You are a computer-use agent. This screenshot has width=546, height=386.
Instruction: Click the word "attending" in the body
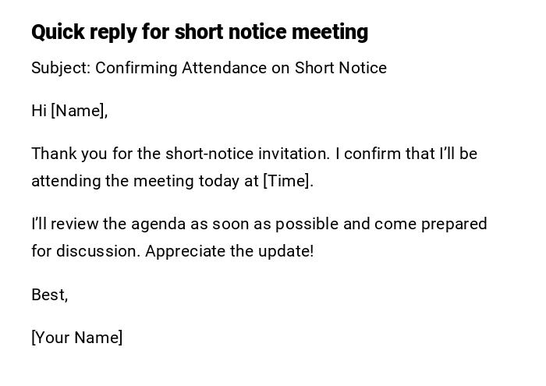tap(66, 181)
